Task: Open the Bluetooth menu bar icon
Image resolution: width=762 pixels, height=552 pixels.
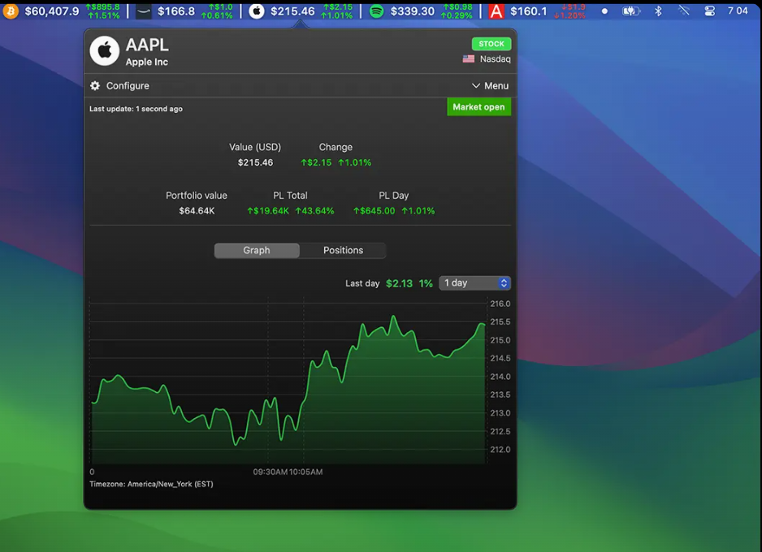Action: point(658,11)
